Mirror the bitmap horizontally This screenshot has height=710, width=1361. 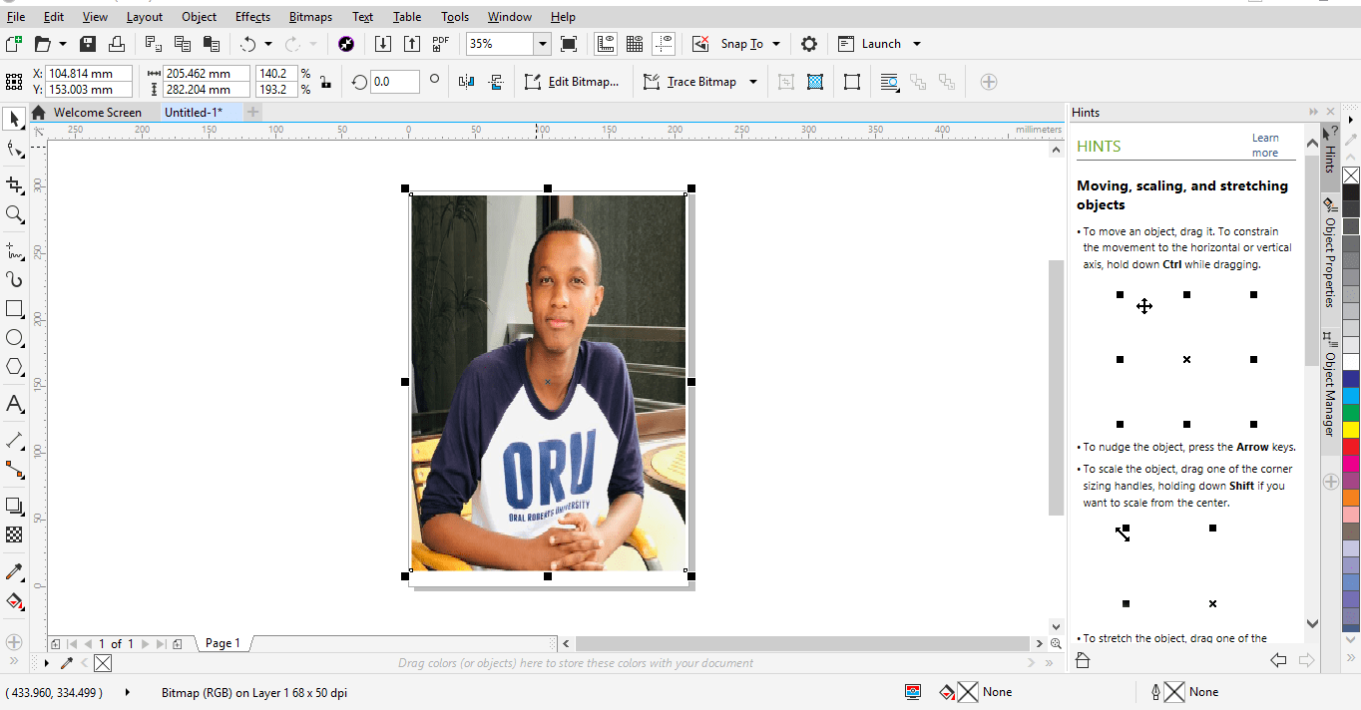466,82
